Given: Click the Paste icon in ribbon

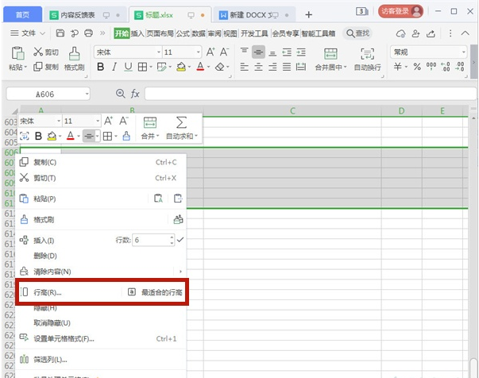Looking at the screenshot, I should 17,53.
